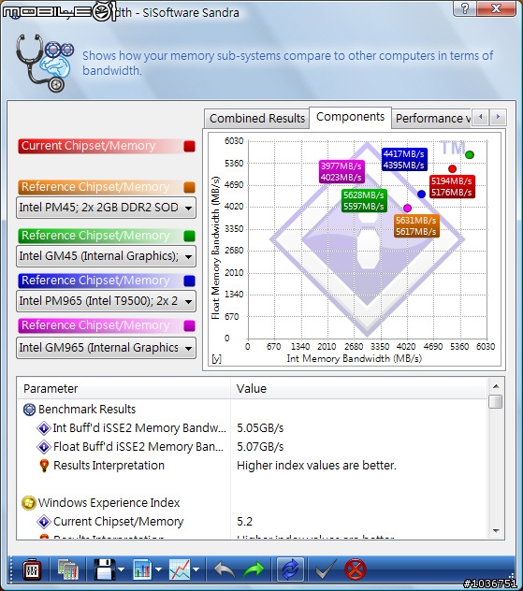The height and width of the screenshot is (591, 523).
Task: Click the 5.07GB/s value
Action: tap(260, 447)
